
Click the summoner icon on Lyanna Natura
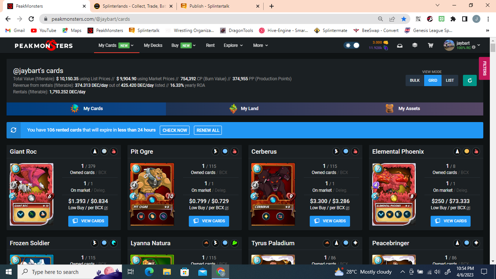[x=206, y=243]
